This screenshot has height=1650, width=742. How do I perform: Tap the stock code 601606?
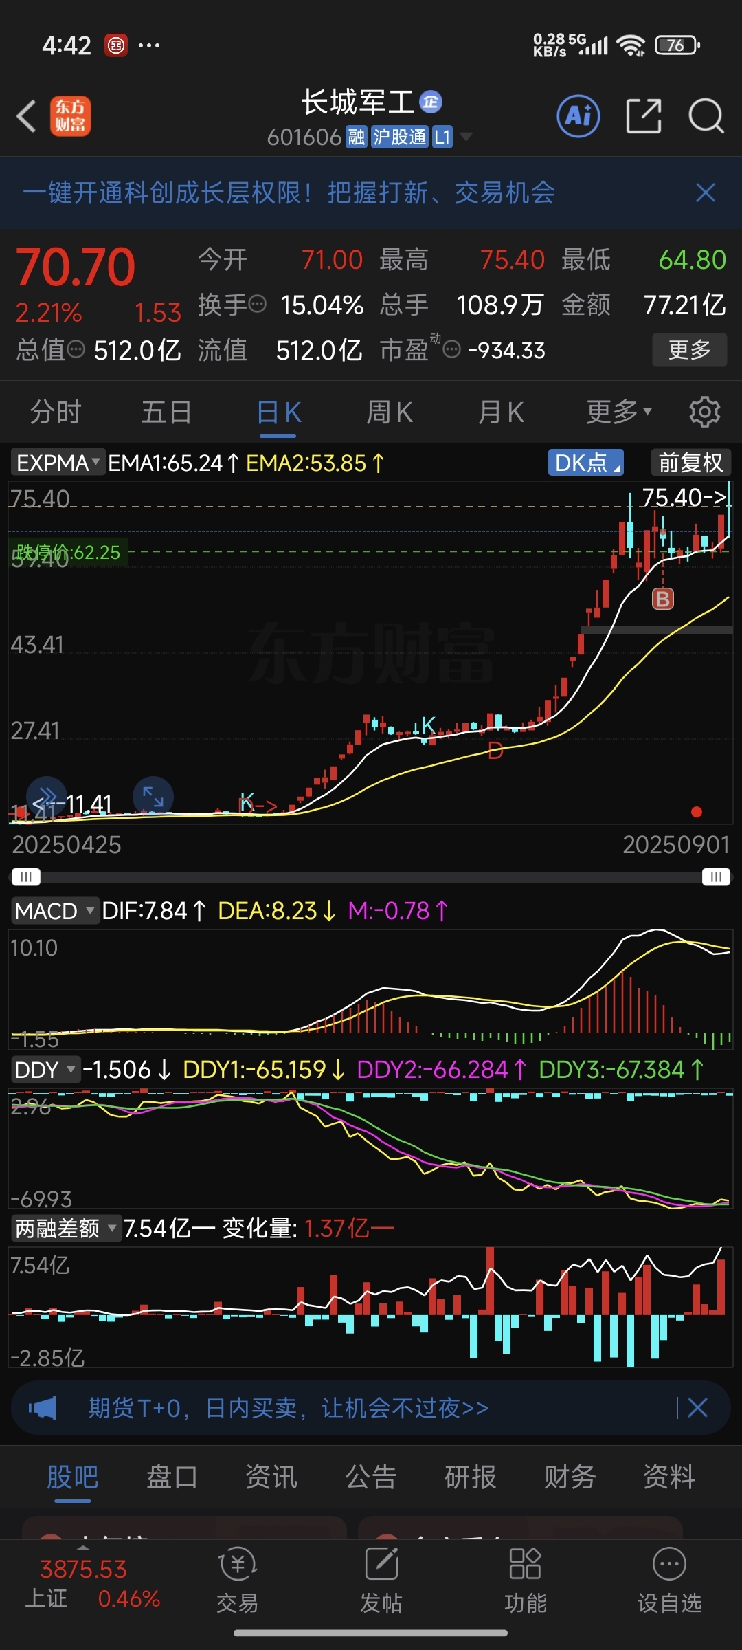[x=304, y=137]
